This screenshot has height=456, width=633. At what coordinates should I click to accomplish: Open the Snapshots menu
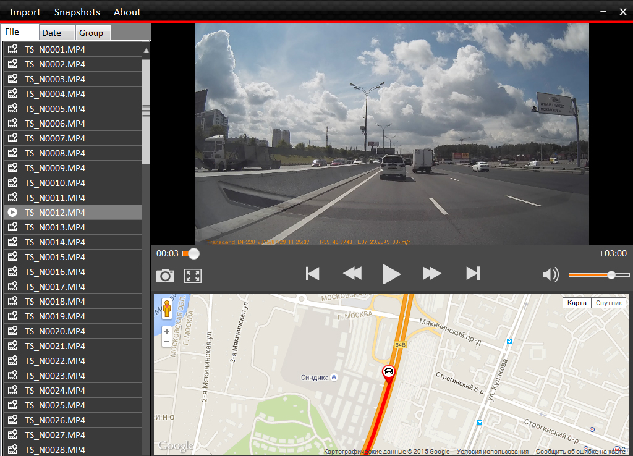click(x=77, y=12)
